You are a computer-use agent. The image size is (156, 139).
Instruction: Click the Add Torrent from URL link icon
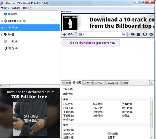(70, 34)
